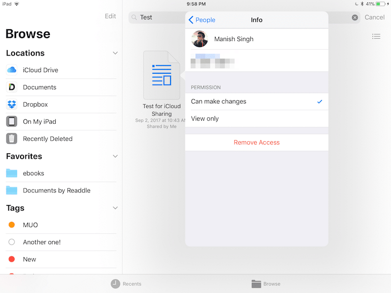This screenshot has height=293, width=391.
Task: Open Test for iCloud Sharing document
Action: [x=161, y=76]
